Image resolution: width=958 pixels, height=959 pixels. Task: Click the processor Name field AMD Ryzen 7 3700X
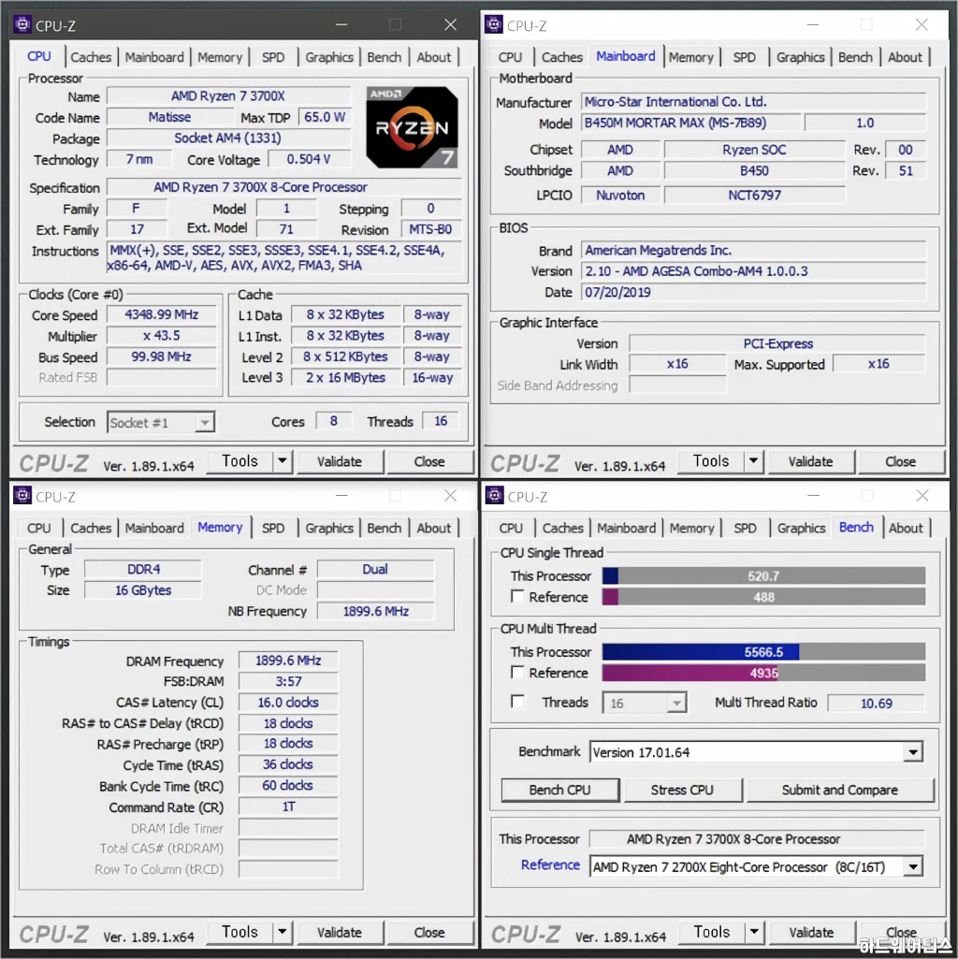[229, 96]
